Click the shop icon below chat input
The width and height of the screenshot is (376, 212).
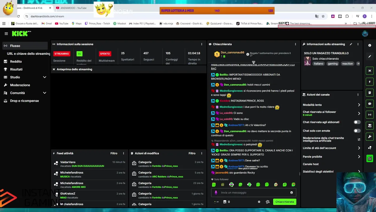click(225, 202)
